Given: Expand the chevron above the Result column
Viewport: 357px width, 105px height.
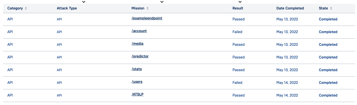Looking at the screenshot, I should pos(240,2).
